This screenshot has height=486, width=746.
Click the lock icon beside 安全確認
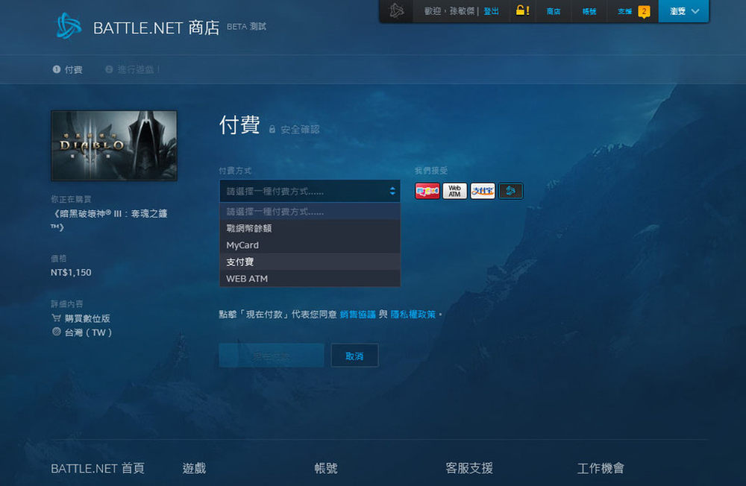(272, 130)
